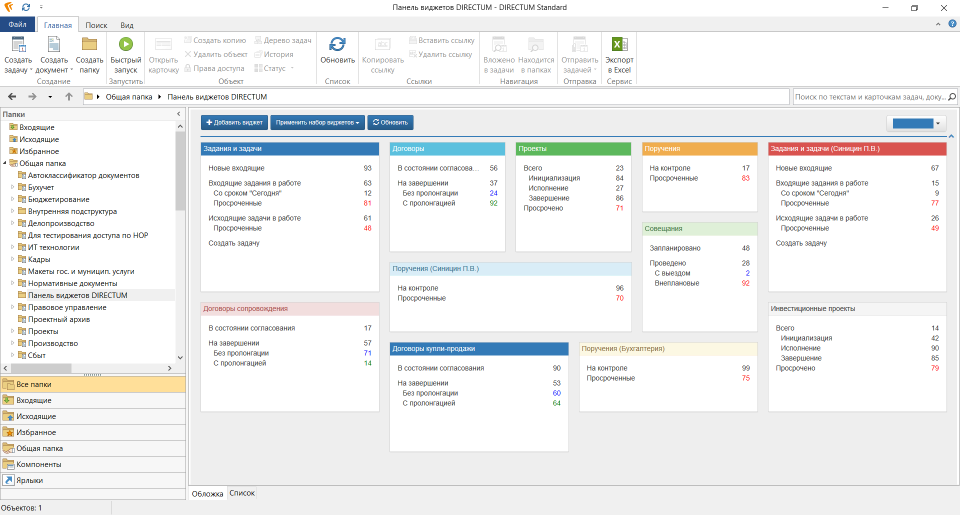
Task: Select Входящие folder in the tree
Action: coord(36,127)
